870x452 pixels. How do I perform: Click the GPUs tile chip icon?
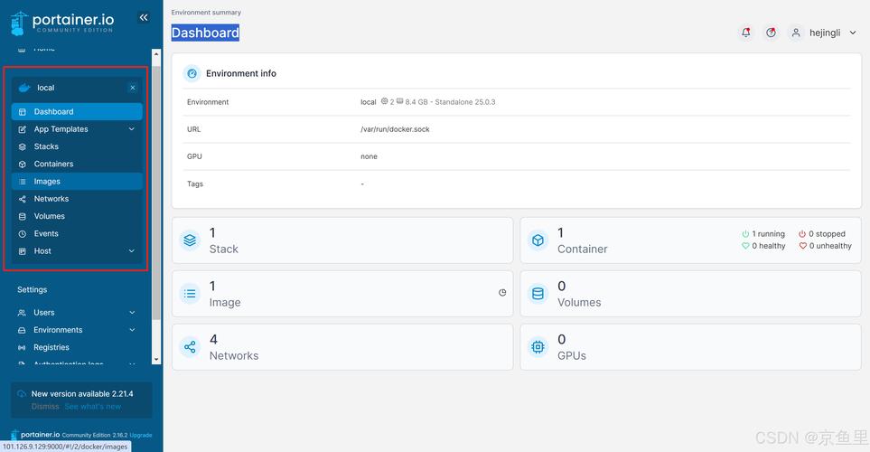(x=538, y=347)
